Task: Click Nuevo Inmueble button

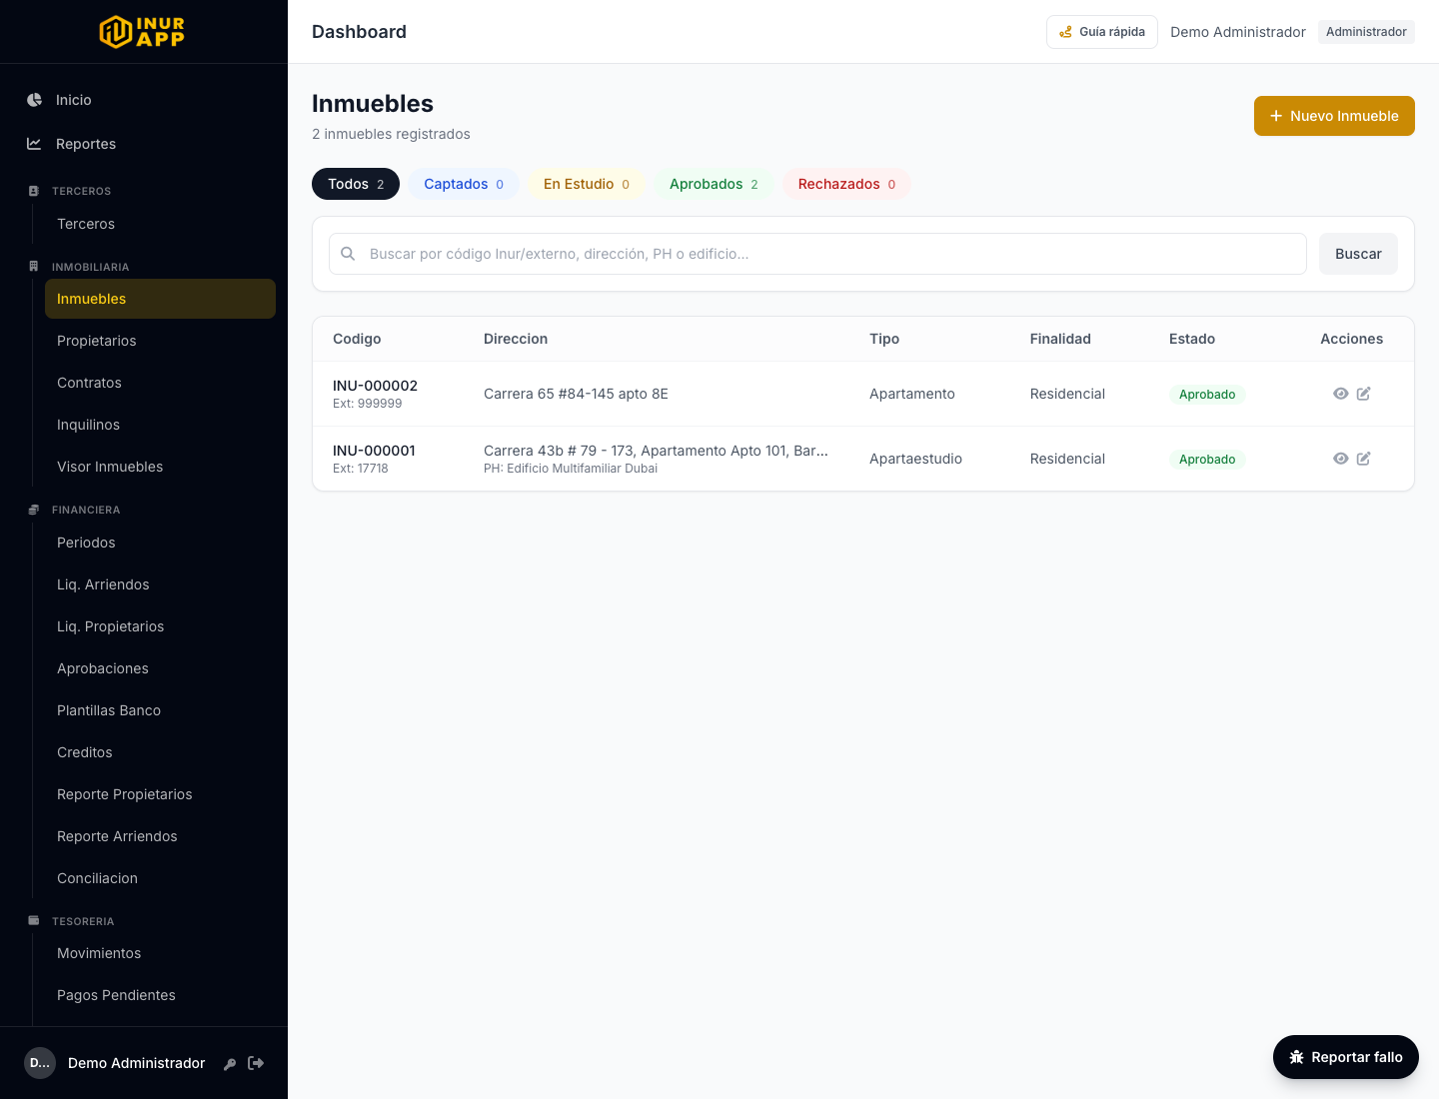Action: click(x=1334, y=116)
